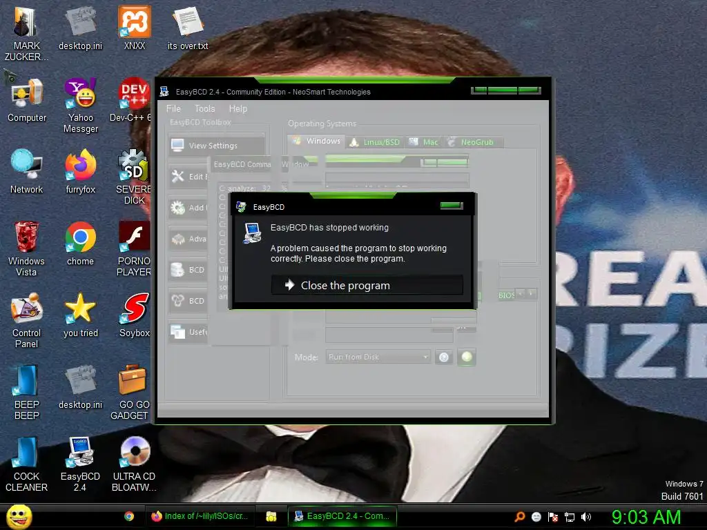Launch the EasyBCD 2.4 desktop shortcut
This screenshot has height=530, width=707.
coord(81,464)
